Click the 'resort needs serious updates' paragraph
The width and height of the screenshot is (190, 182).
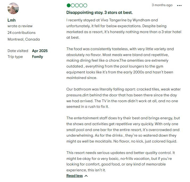(x=121, y=161)
